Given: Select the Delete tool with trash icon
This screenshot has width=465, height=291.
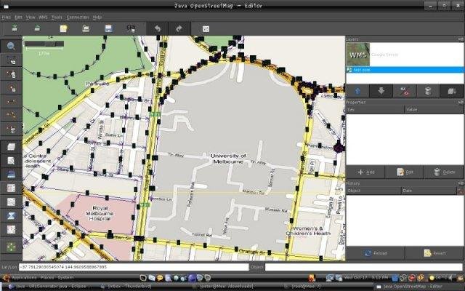Looking at the screenshot, I should tap(11, 129).
